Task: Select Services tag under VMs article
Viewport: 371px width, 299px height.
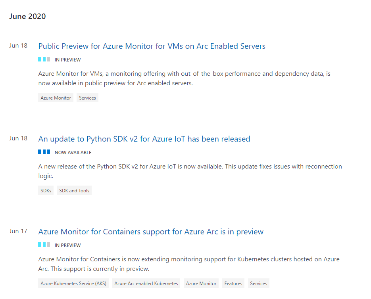Action: coord(87,98)
